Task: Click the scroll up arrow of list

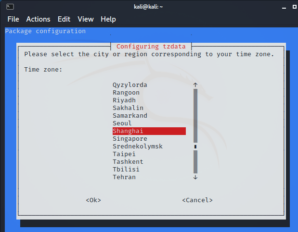Action: click(x=195, y=85)
